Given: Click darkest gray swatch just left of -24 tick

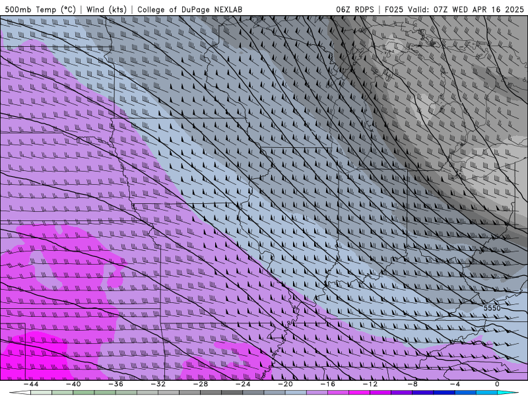Looking at the screenshot, I should pyautogui.click(x=232, y=393).
